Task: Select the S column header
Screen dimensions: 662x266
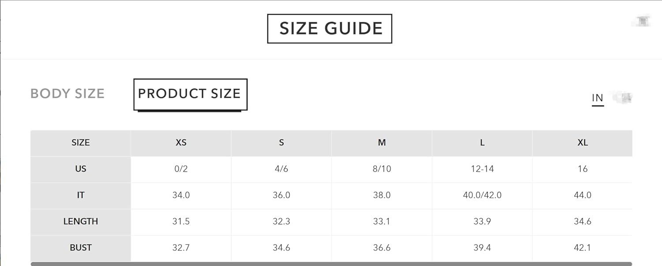Action: click(x=281, y=143)
